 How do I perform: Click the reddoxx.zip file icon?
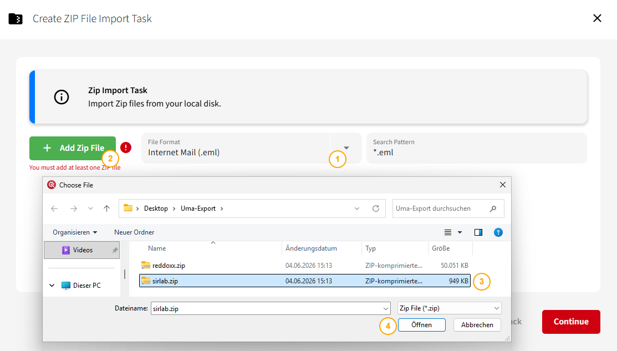click(146, 265)
